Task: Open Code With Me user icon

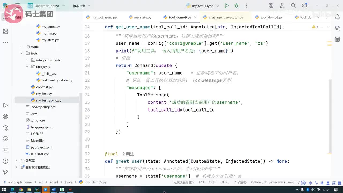Action: pyautogui.click(x=282, y=6)
